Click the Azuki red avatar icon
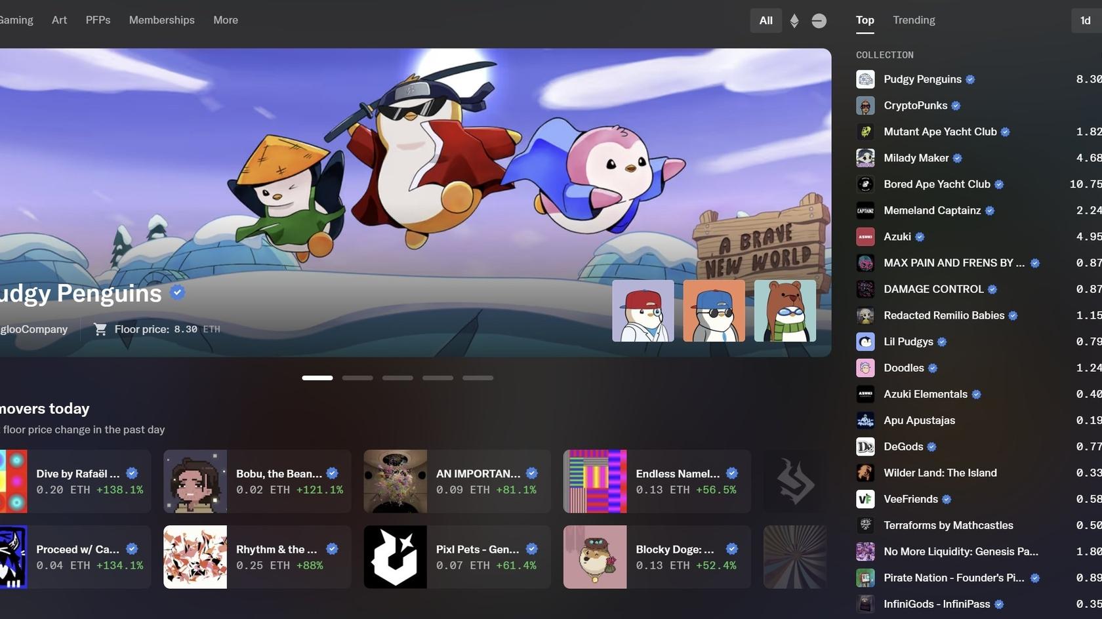The width and height of the screenshot is (1102, 619). click(x=865, y=237)
